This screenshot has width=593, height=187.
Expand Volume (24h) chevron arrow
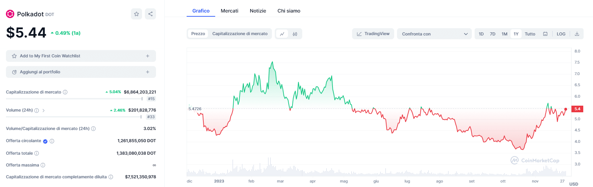[44, 111]
